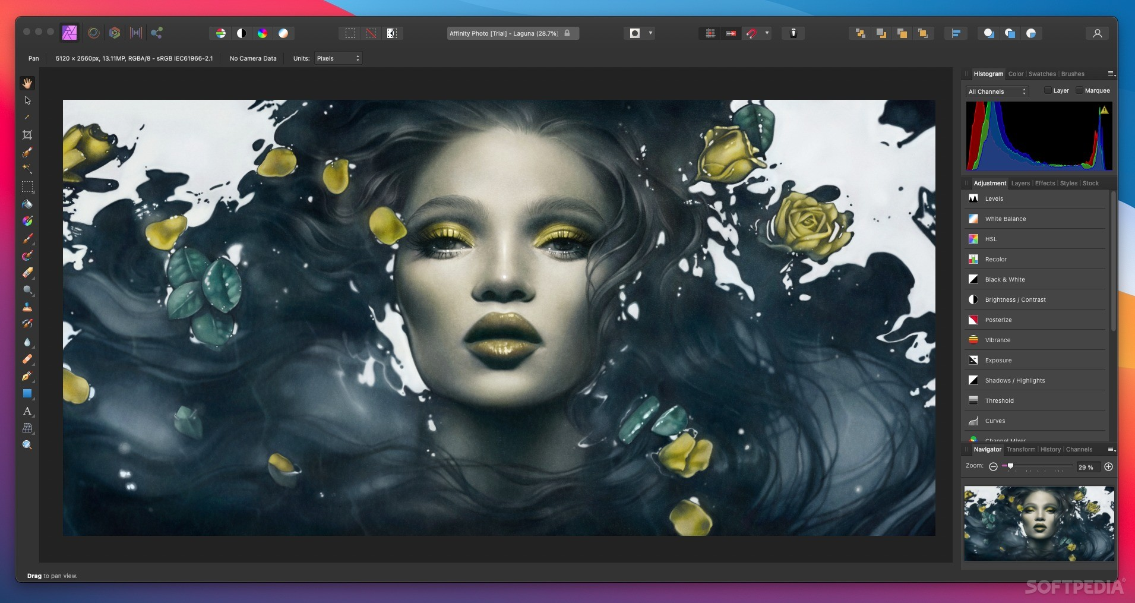The height and width of the screenshot is (603, 1135).
Task: Select the Blur Brush droplet tool
Action: click(27, 342)
